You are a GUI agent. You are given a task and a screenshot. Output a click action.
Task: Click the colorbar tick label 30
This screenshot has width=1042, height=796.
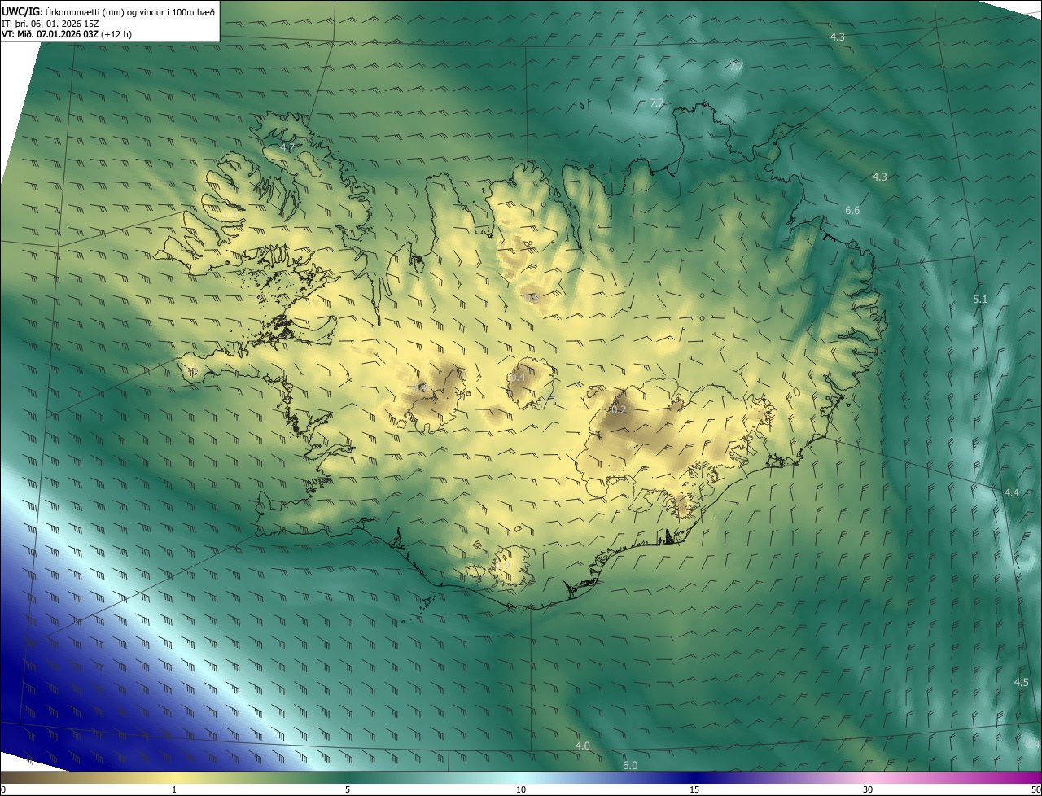coord(868,790)
